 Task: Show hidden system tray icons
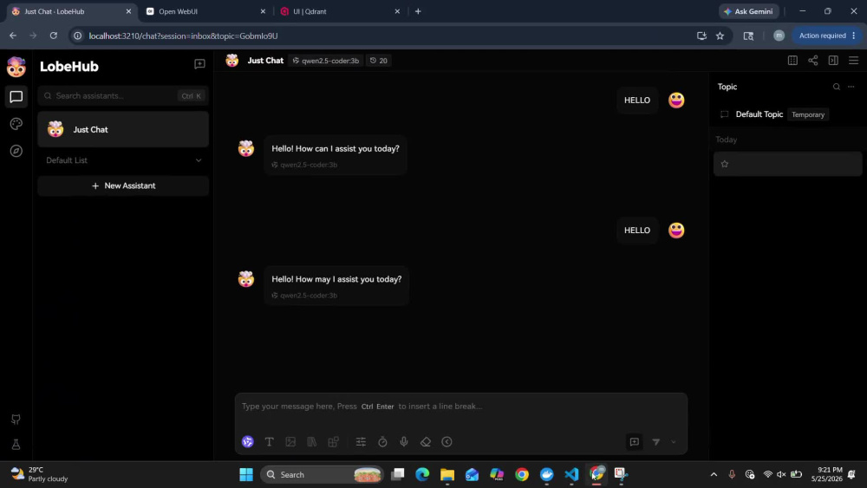click(x=714, y=474)
